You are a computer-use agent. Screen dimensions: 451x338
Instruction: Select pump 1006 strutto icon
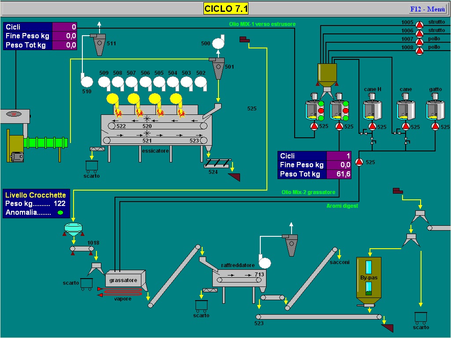[420, 33]
